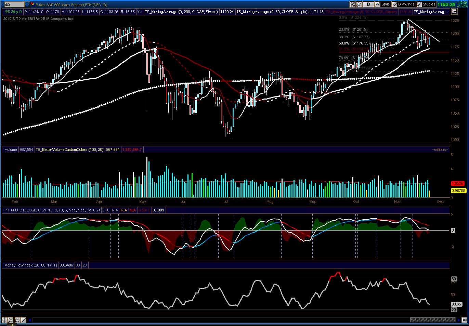Select the 200-period TS_MovingAverage label

click(181, 12)
